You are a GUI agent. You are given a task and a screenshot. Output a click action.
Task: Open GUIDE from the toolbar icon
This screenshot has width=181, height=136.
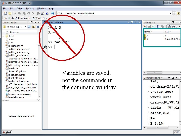click(42, 13)
